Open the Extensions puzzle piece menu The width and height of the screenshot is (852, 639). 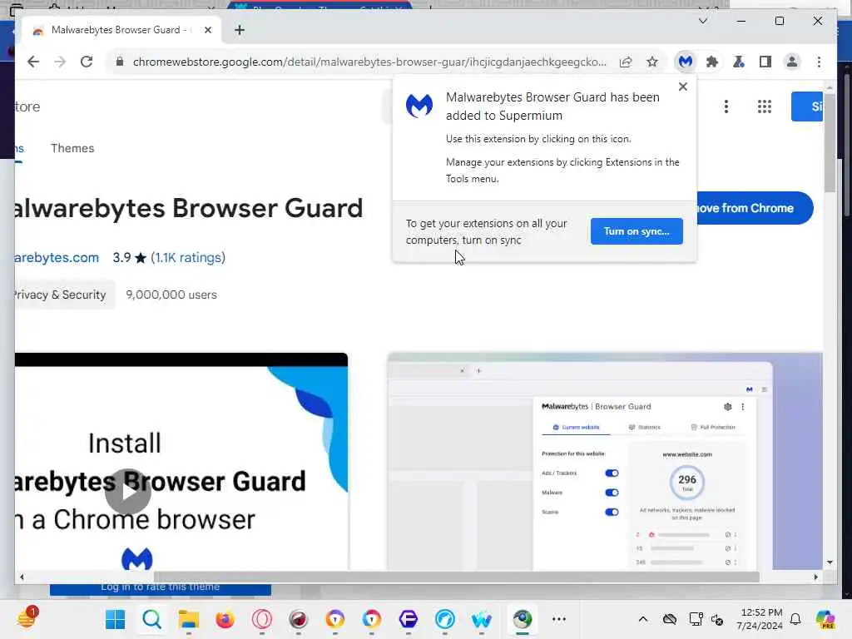coord(712,62)
